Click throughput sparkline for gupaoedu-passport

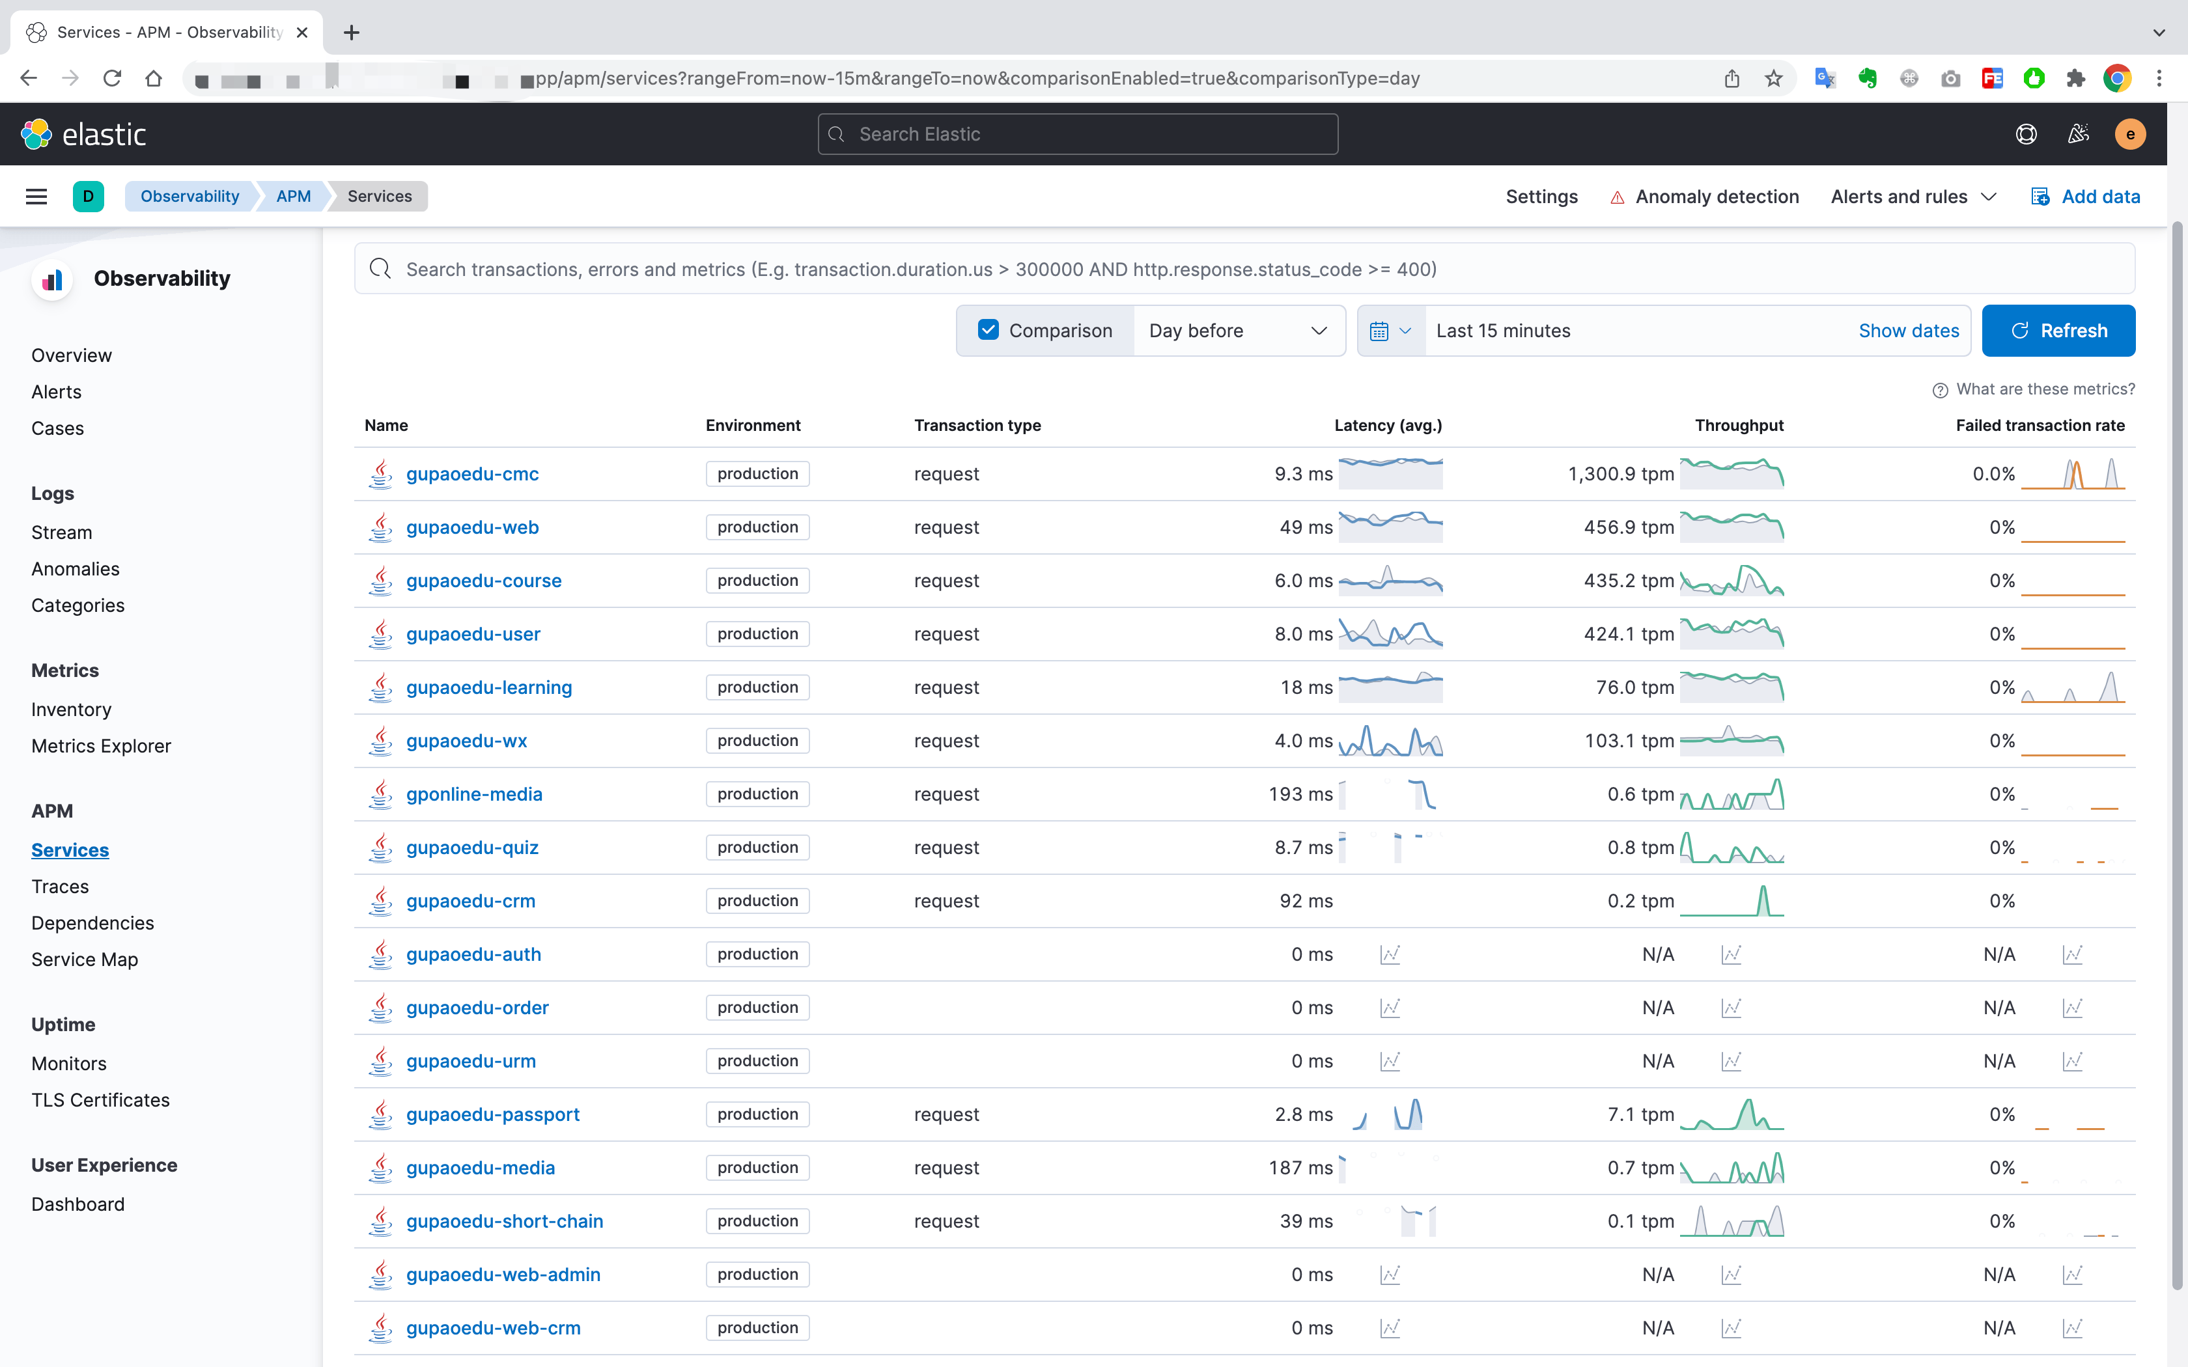coord(1732,1114)
